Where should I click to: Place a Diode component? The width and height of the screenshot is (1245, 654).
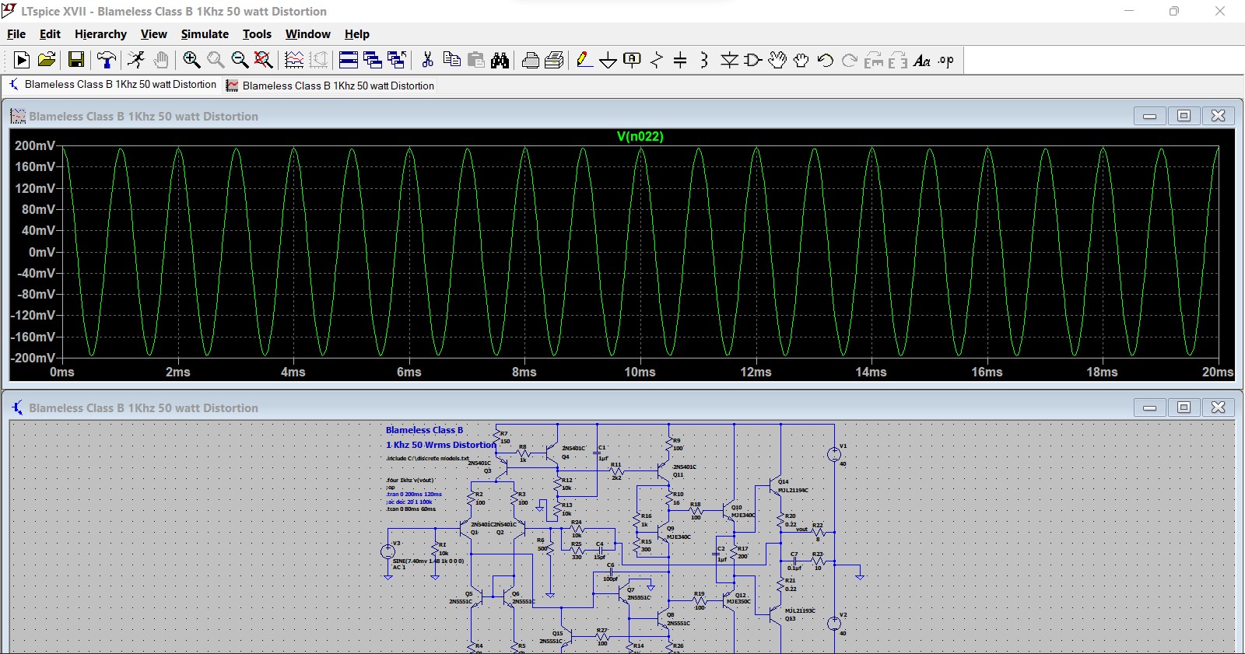click(x=729, y=60)
